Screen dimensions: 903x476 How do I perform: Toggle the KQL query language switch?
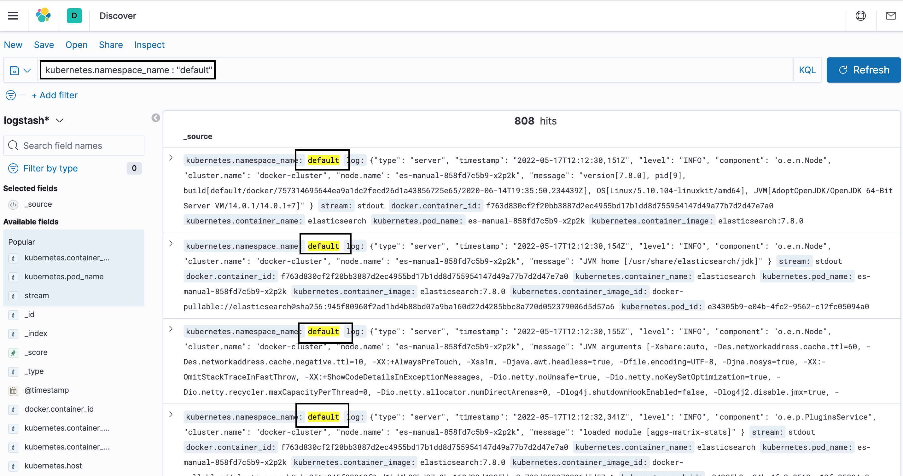pos(807,70)
